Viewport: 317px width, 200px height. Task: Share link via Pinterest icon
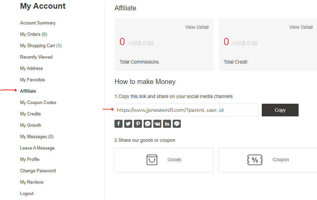click(138, 124)
